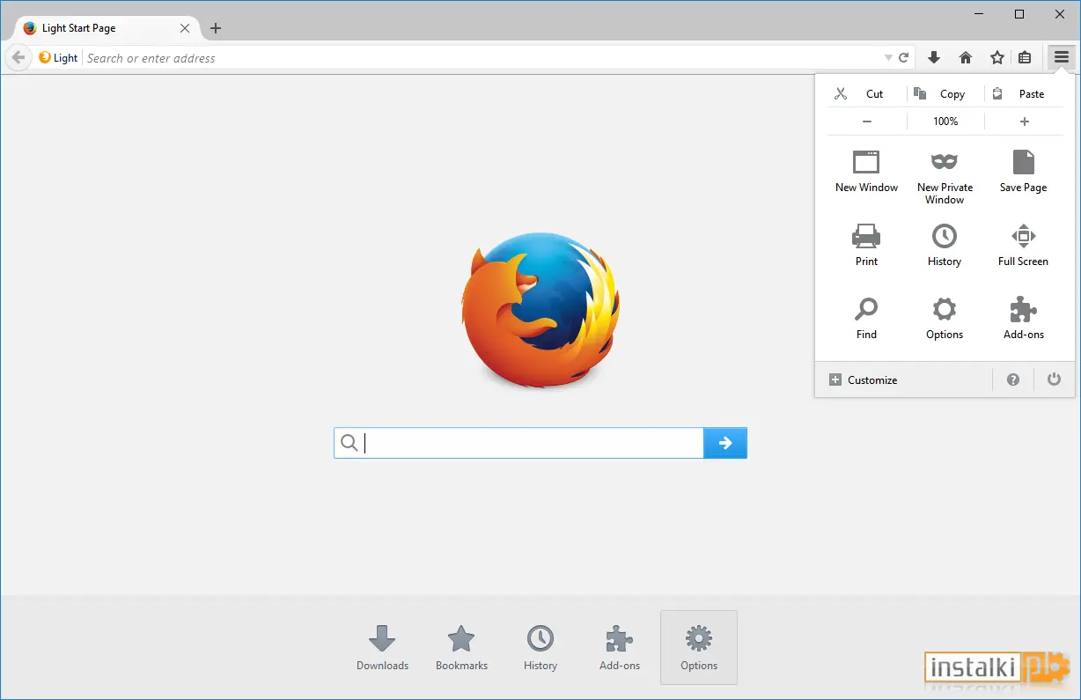Open History on start page bottom bar
The image size is (1081, 700).
(x=540, y=648)
